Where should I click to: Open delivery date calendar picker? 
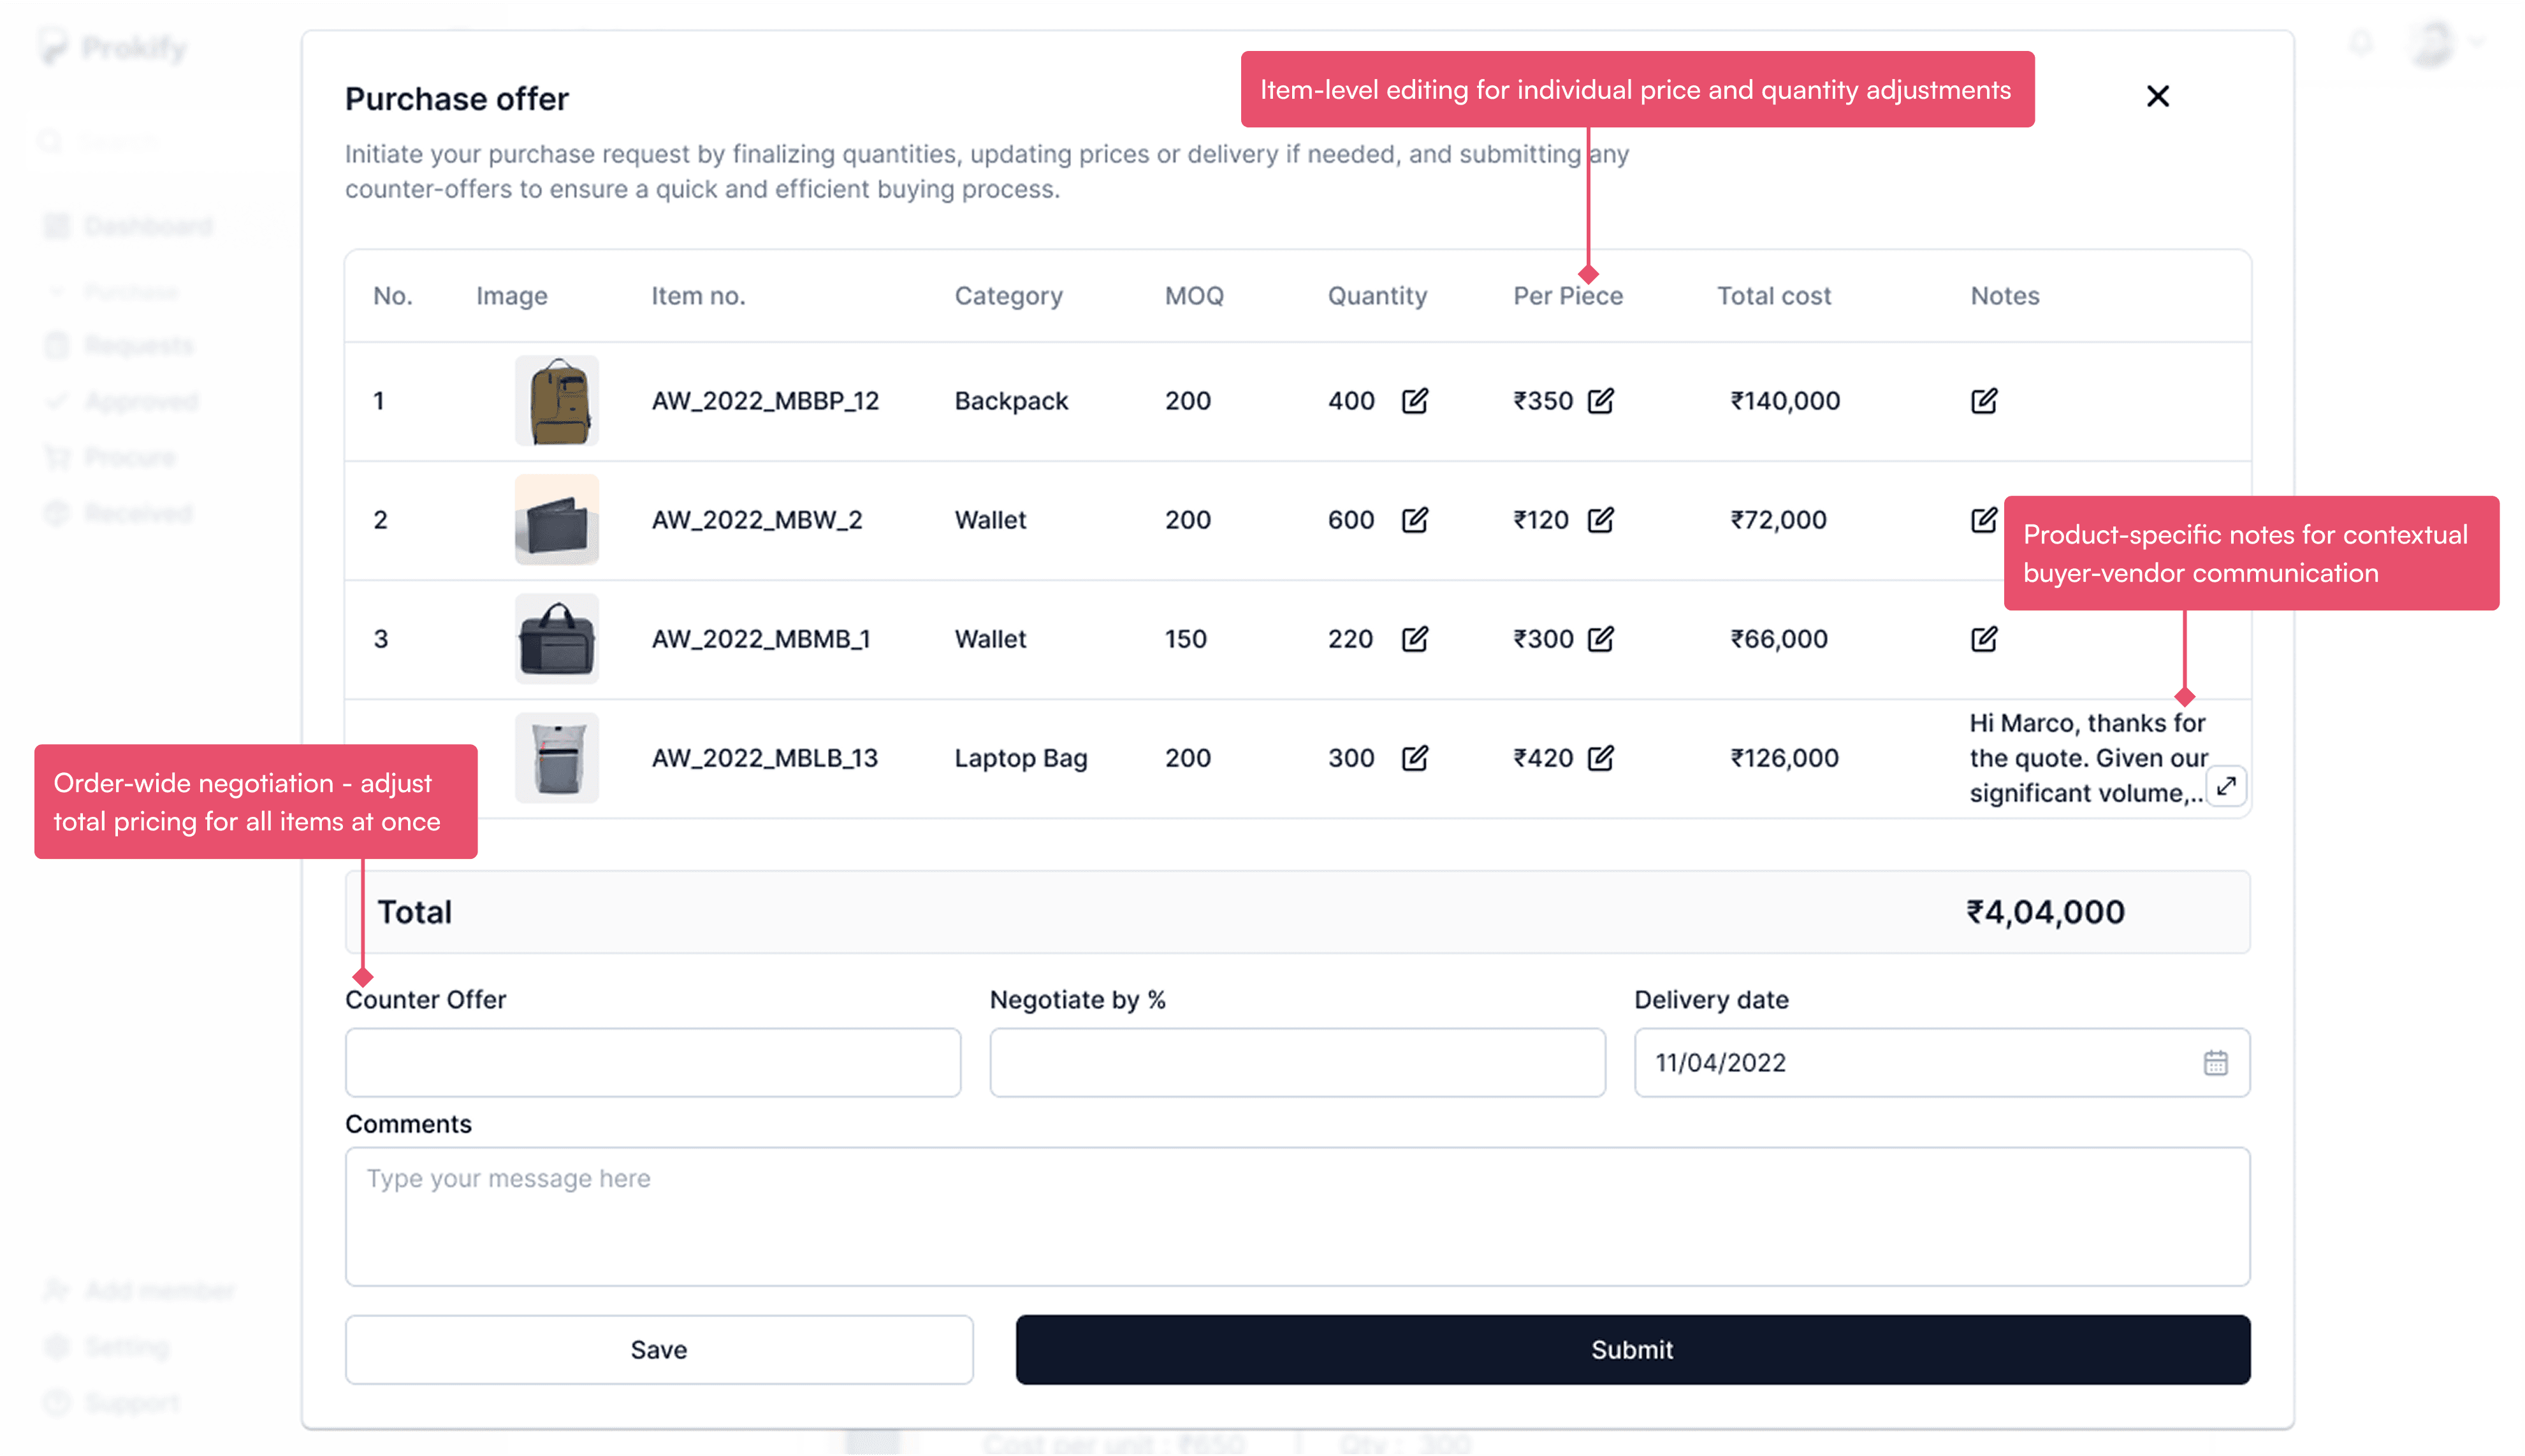[2215, 1063]
